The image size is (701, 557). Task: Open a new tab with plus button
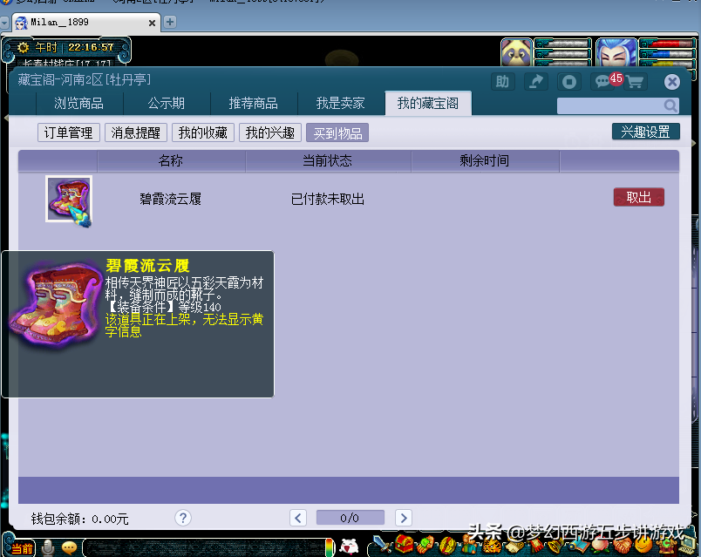(x=170, y=22)
